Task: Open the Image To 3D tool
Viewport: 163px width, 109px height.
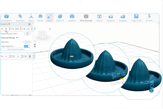Action: coord(136,18)
